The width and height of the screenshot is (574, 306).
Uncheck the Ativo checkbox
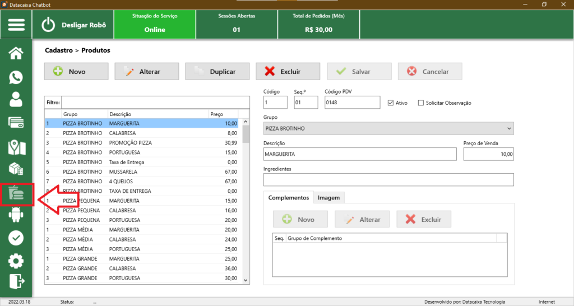click(391, 103)
